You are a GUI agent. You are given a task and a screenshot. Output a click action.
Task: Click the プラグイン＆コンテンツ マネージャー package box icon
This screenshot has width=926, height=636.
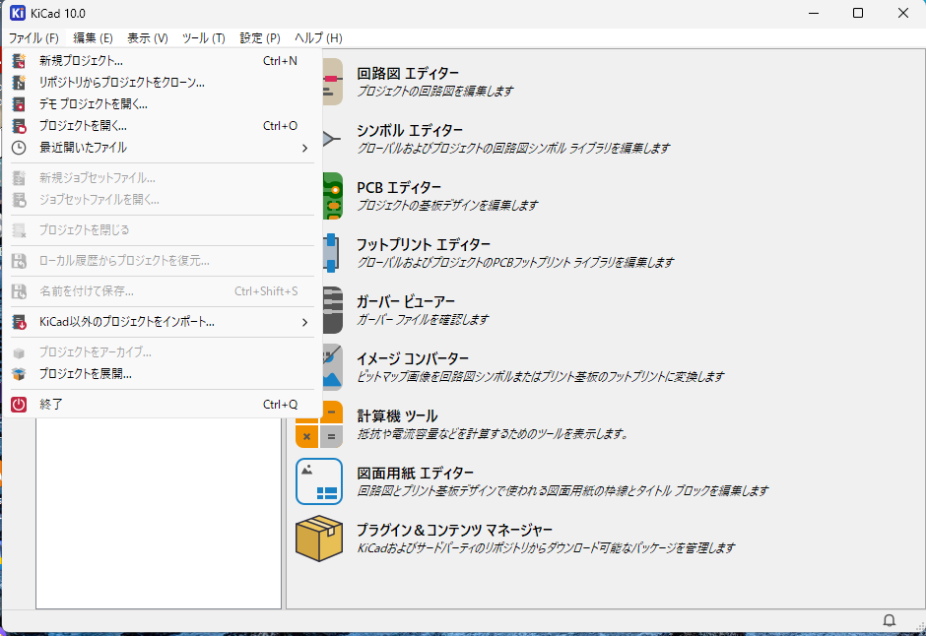coord(319,539)
